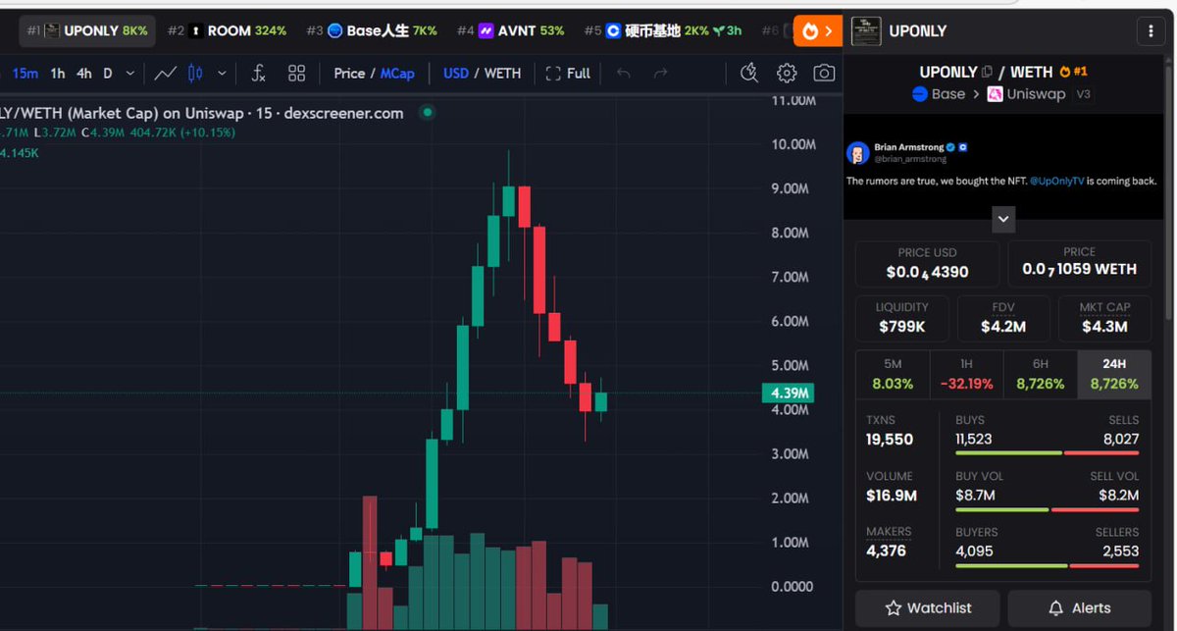The height and width of the screenshot is (631, 1177).
Task: Open the chart layout grid icon
Action: click(296, 73)
